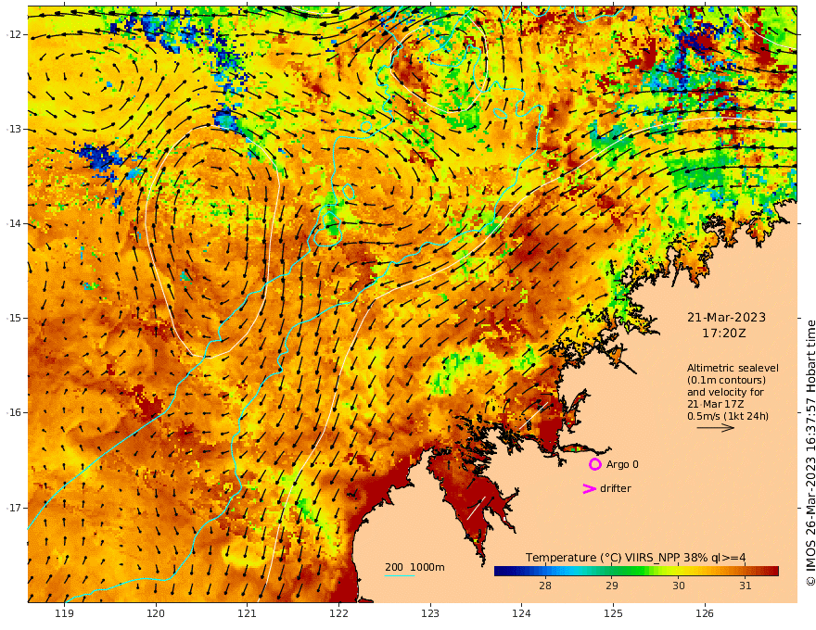Image resolution: width=816 pixels, height=630 pixels.
Task: Click the longitude 122 axis label
Action: (338, 613)
